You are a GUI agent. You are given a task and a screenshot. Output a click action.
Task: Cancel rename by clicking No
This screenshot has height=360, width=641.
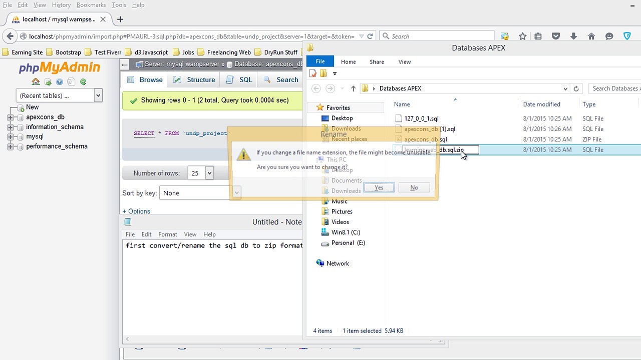(414, 187)
